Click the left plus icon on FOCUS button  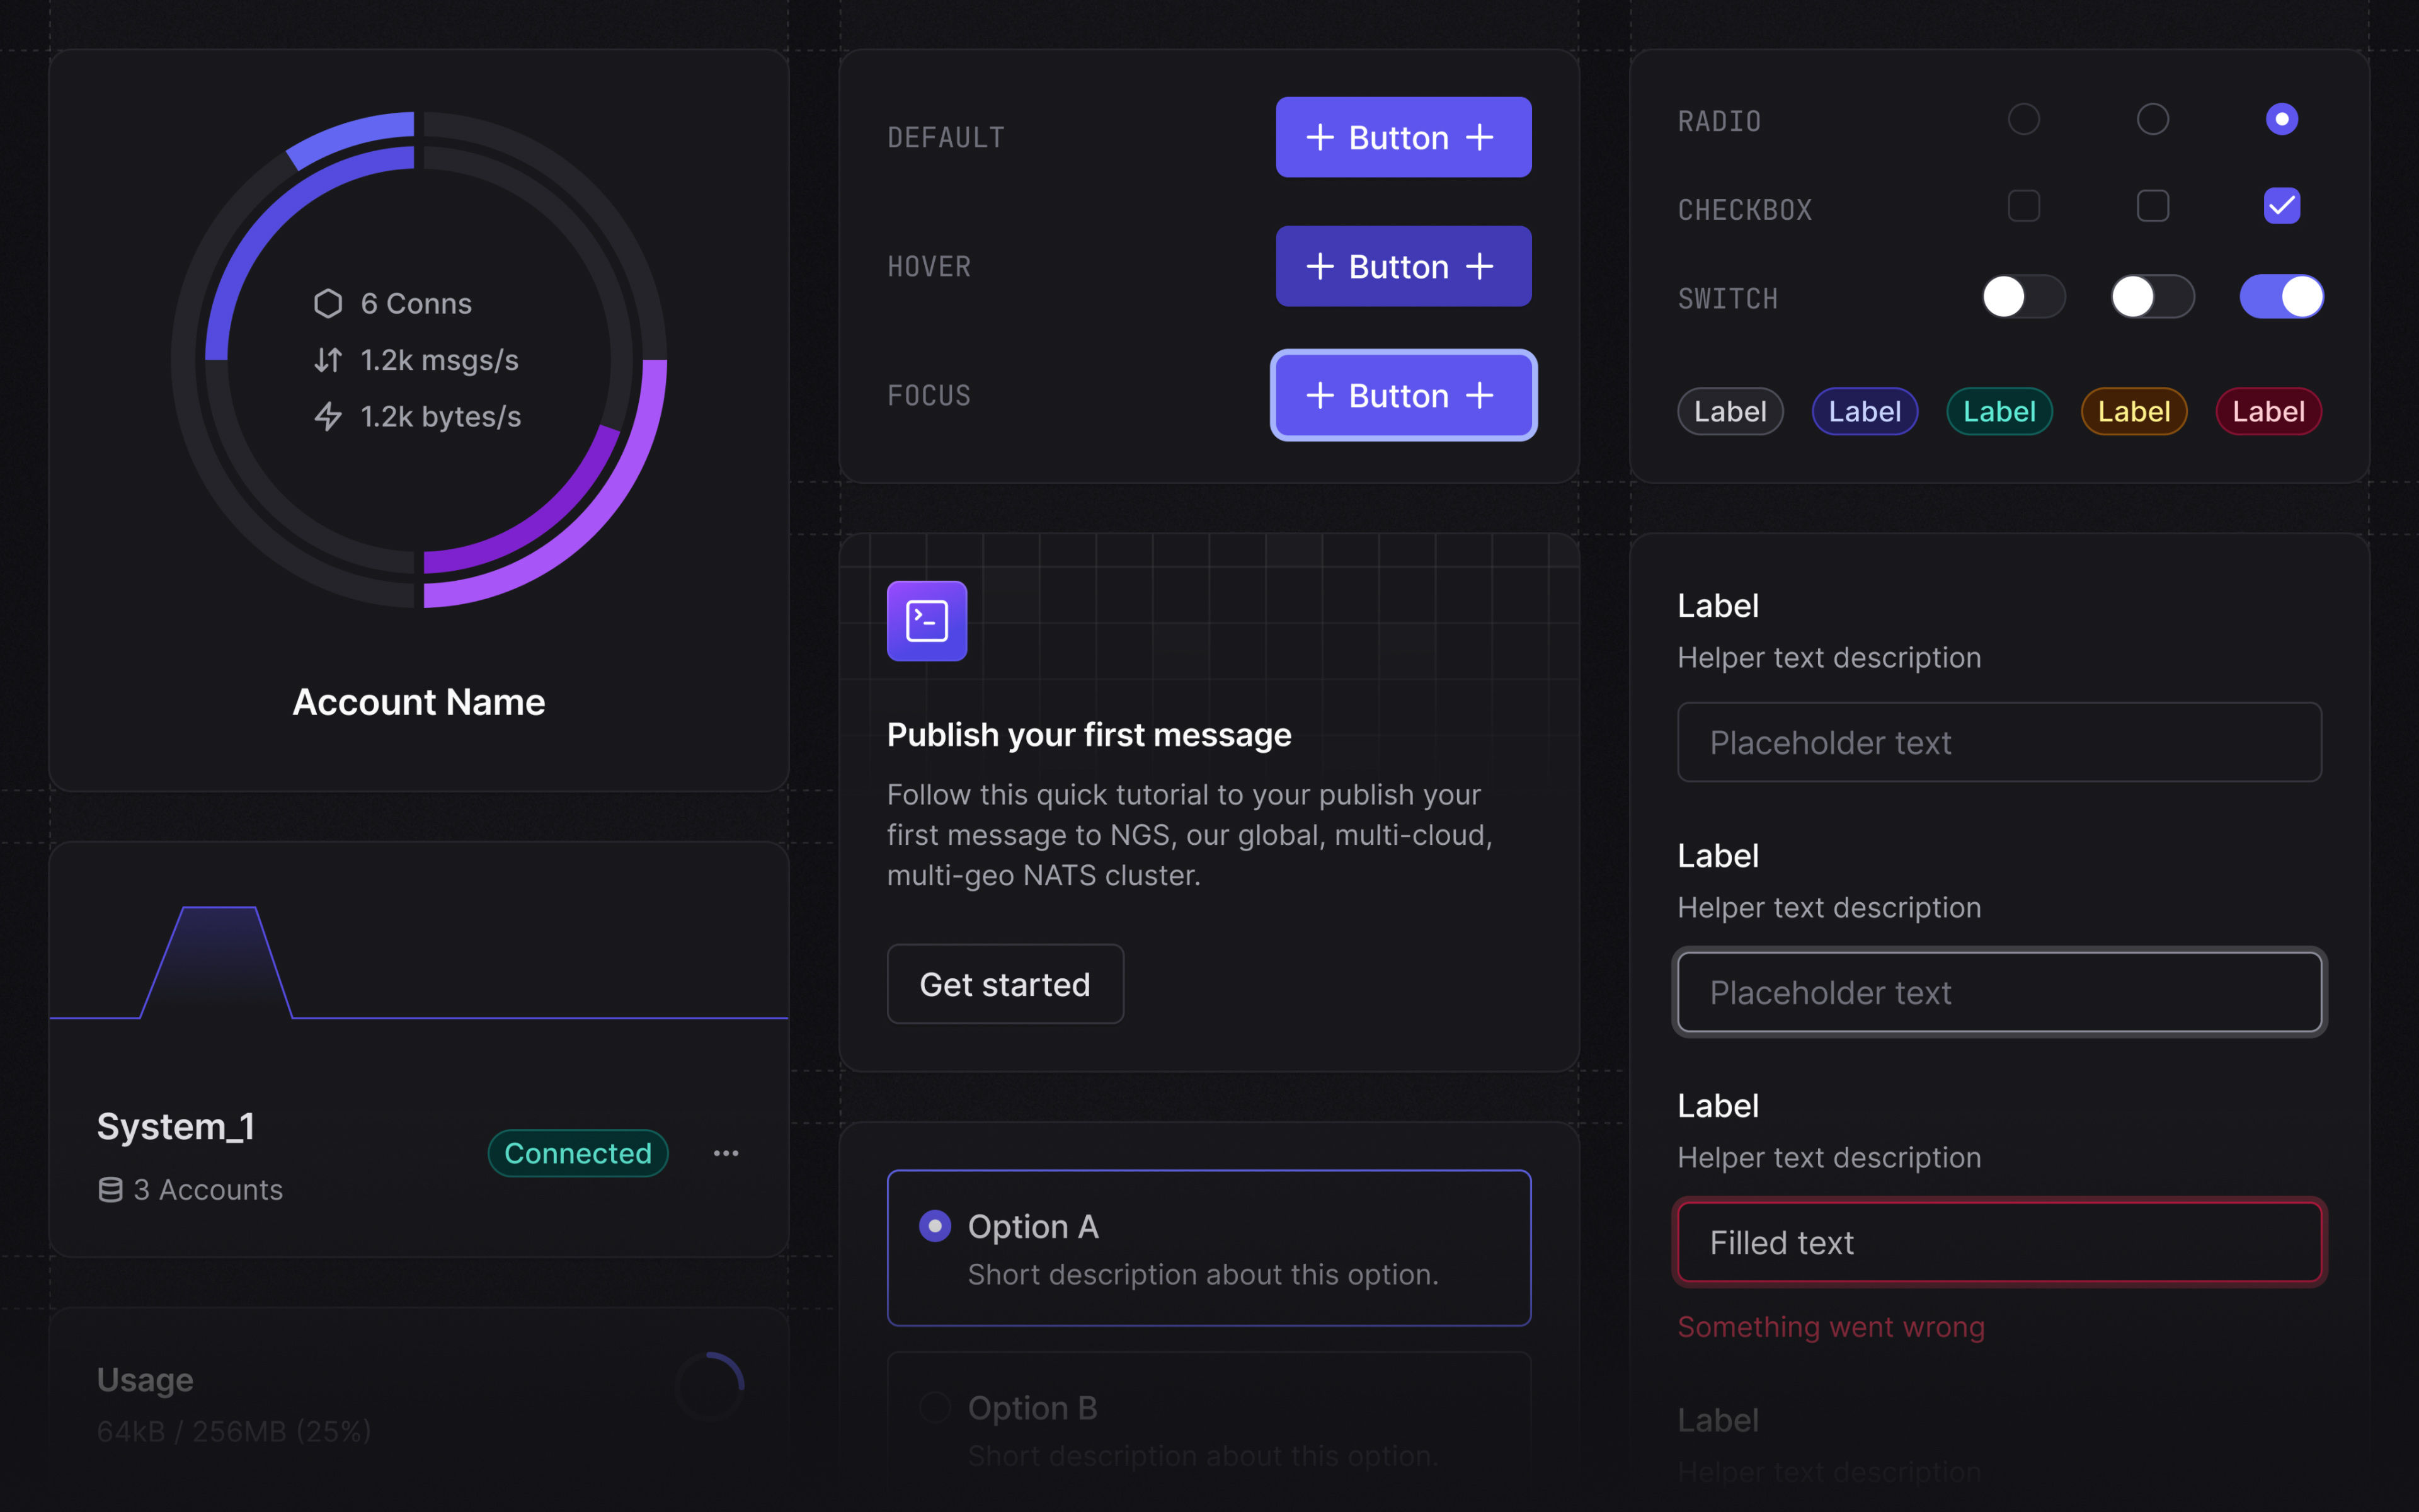(x=1320, y=395)
